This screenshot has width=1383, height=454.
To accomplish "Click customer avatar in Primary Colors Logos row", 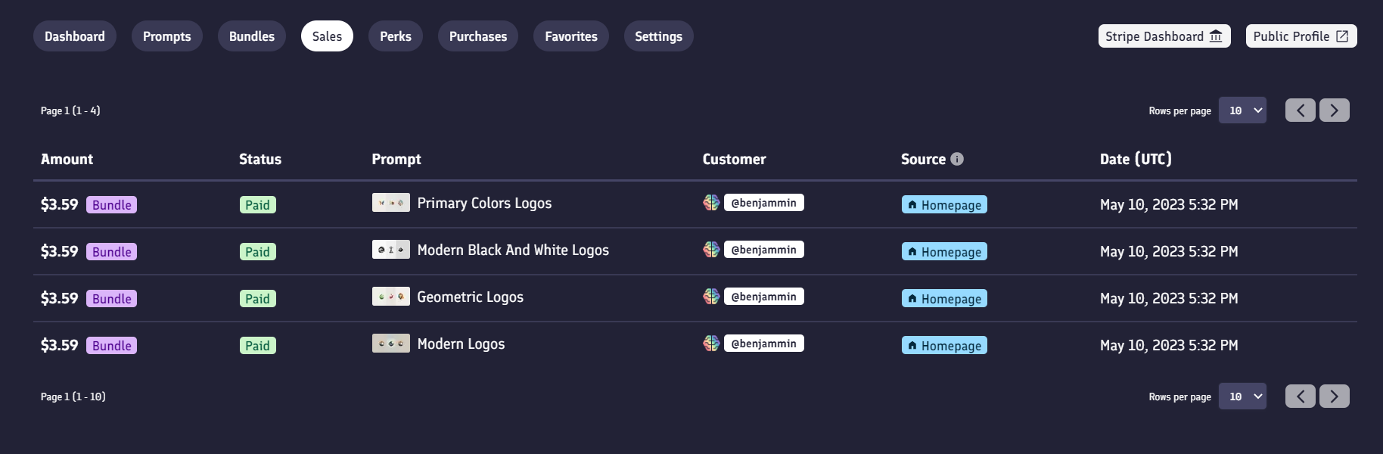I will click(711, 203).
